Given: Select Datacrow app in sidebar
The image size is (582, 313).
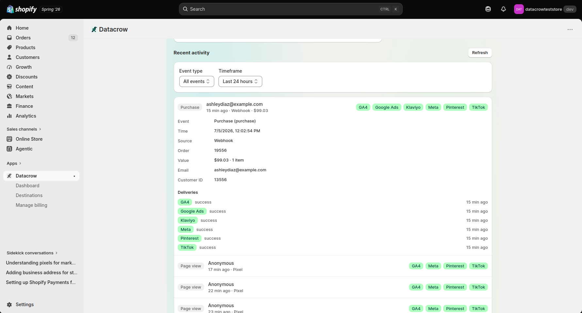Looking at the screenshot, I should tap(41, 176).
